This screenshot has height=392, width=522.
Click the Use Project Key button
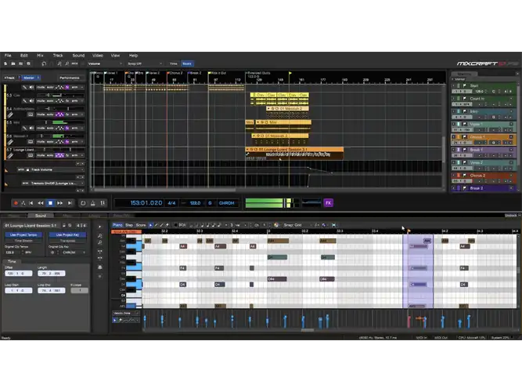point(67,235)
